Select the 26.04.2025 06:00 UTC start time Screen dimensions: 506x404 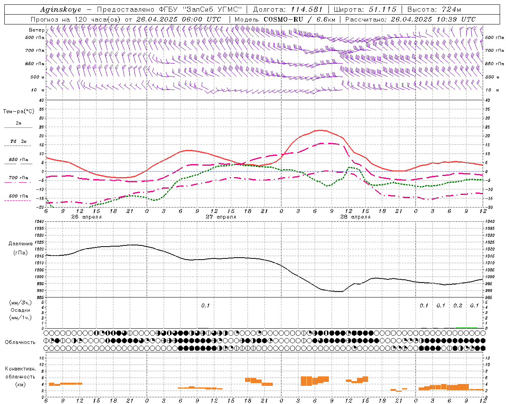pyautogui.click(x=178, y=19)
